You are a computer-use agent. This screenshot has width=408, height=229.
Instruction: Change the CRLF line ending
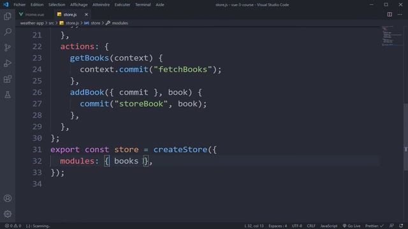(x=311, y=226)
